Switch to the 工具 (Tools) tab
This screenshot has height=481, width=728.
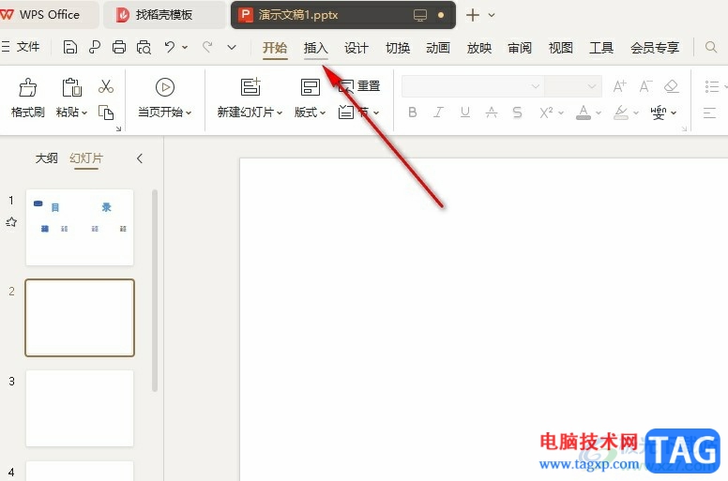click(601, 47)
